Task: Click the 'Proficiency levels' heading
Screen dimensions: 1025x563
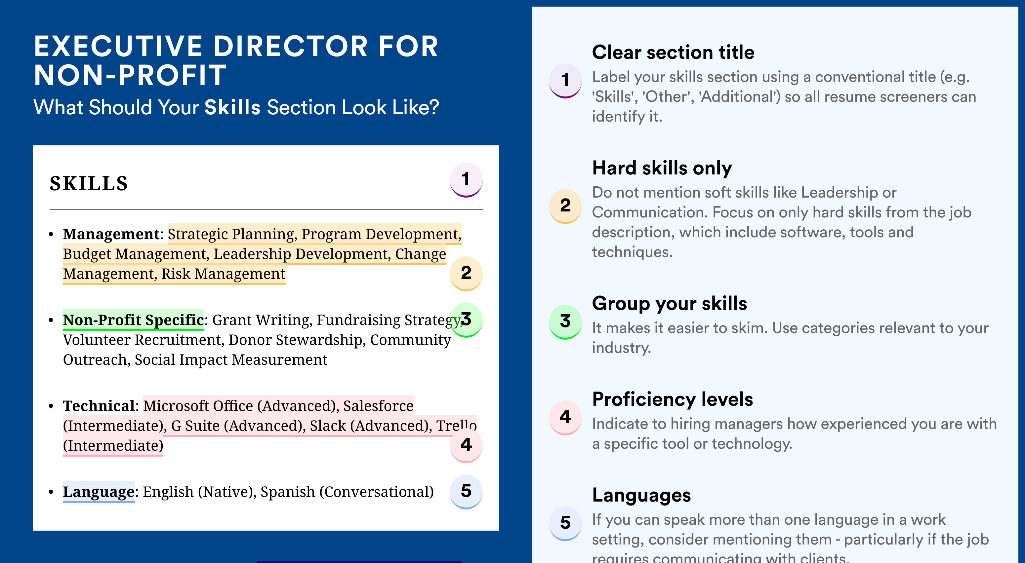Action: click(x=673, y=399)
